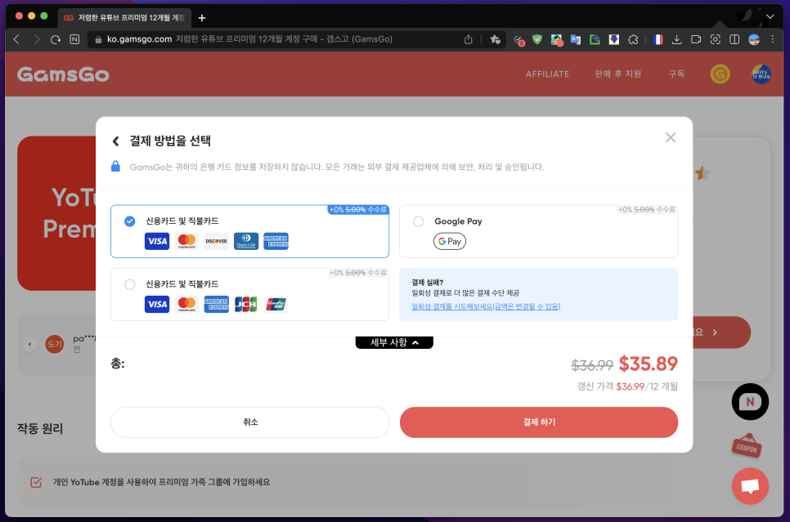This screenshot has height=522, width=790.
Task: Click the 결제 하기 pay button
Action: pos(539,422)
